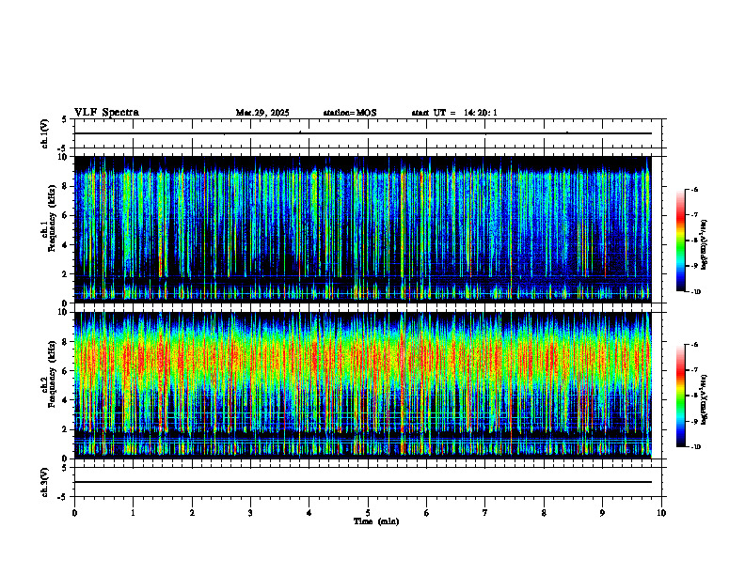Click the '2' kHz tick of ch.2 spectrogram

[x=66, y=429]
